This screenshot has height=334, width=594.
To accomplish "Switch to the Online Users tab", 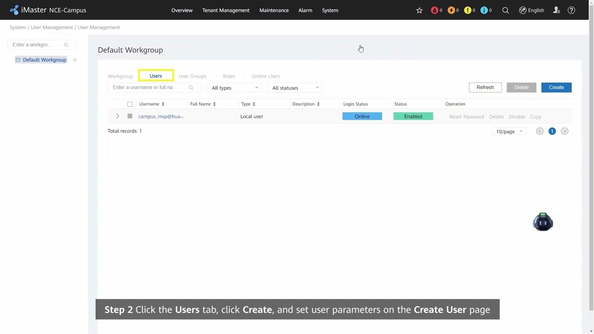I will tap(266, 76).
